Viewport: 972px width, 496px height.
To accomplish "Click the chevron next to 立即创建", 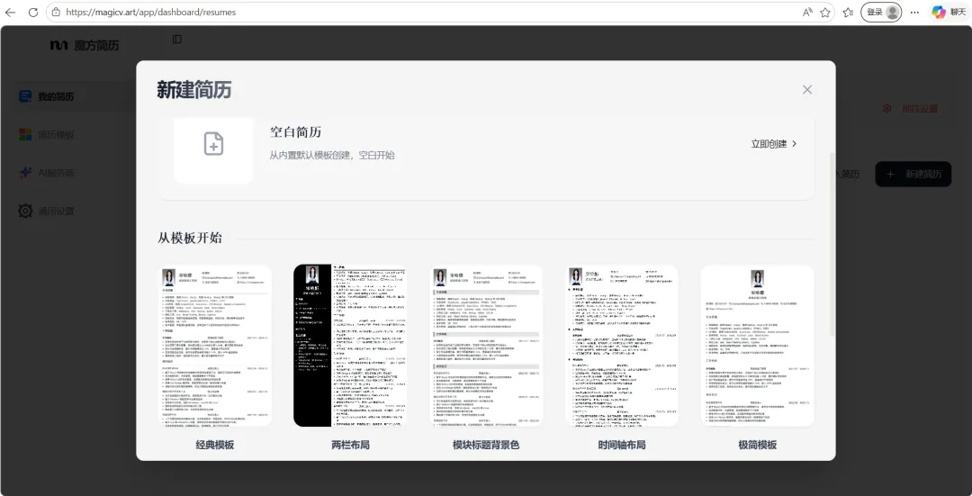I will pos(795,144).
